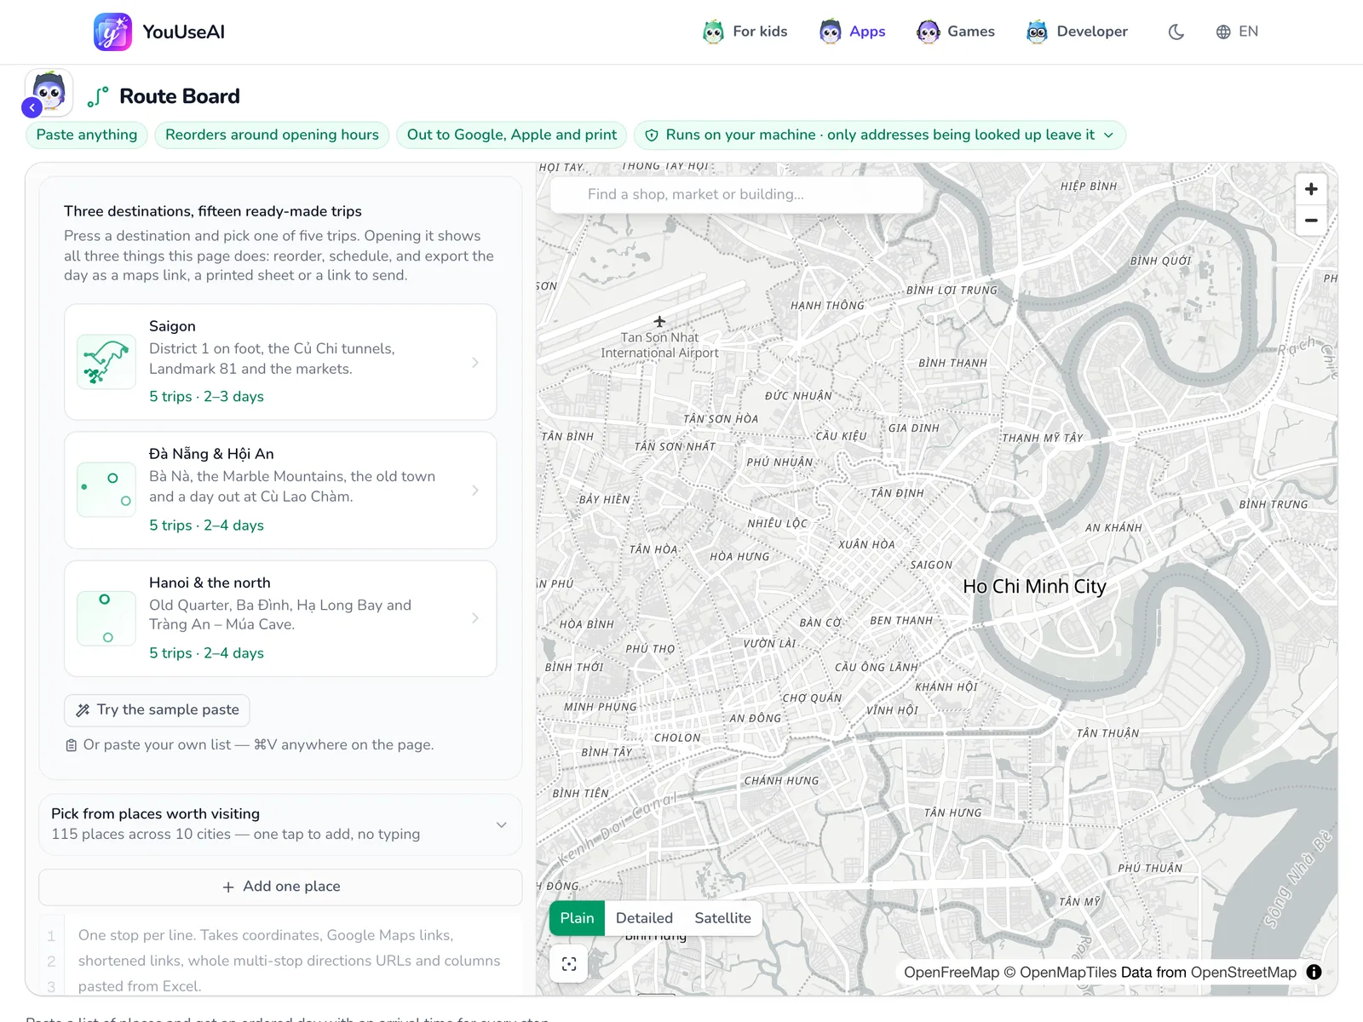The image size is (1363, 1022).
Task: Open the For kids menu
Action: click(x=745, y=32)
